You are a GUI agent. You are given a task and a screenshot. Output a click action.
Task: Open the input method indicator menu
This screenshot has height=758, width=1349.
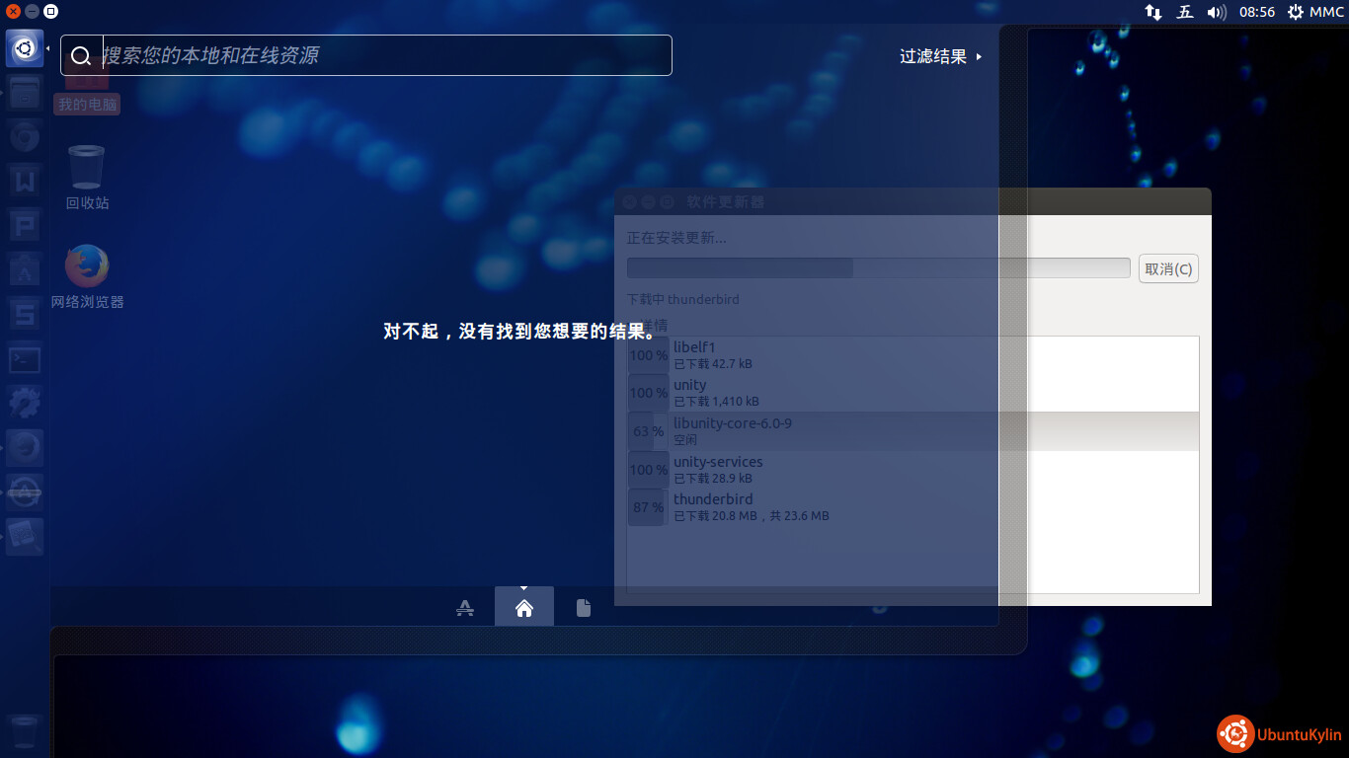coord(1185,12)
